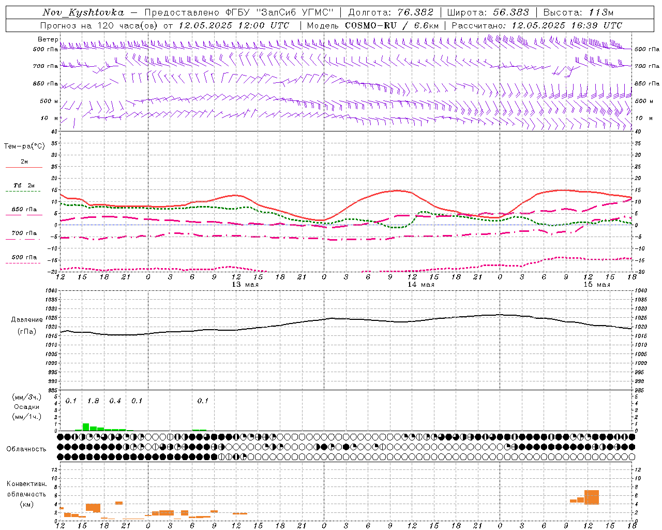The width and height of the screenshot is (662, 530).
Task: Click the tallest green precipitation bar
Action: [86, 427]
